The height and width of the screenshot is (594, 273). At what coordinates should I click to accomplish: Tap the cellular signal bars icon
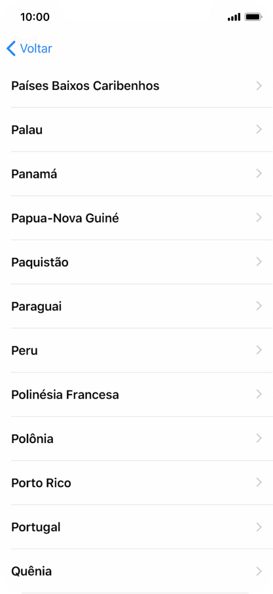[234, 17]
